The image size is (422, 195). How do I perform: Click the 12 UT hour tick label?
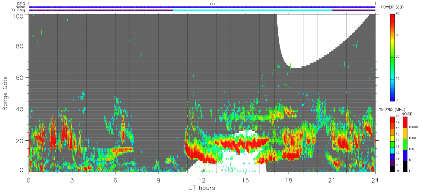[x=202, y=180]
